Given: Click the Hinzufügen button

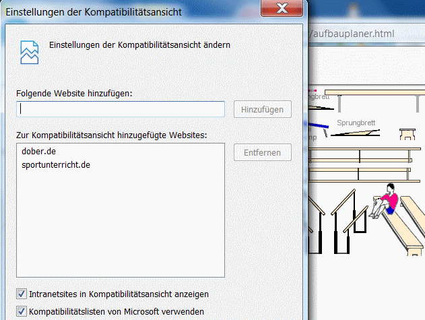Looking at the screenshot, I should coord(262,109).
